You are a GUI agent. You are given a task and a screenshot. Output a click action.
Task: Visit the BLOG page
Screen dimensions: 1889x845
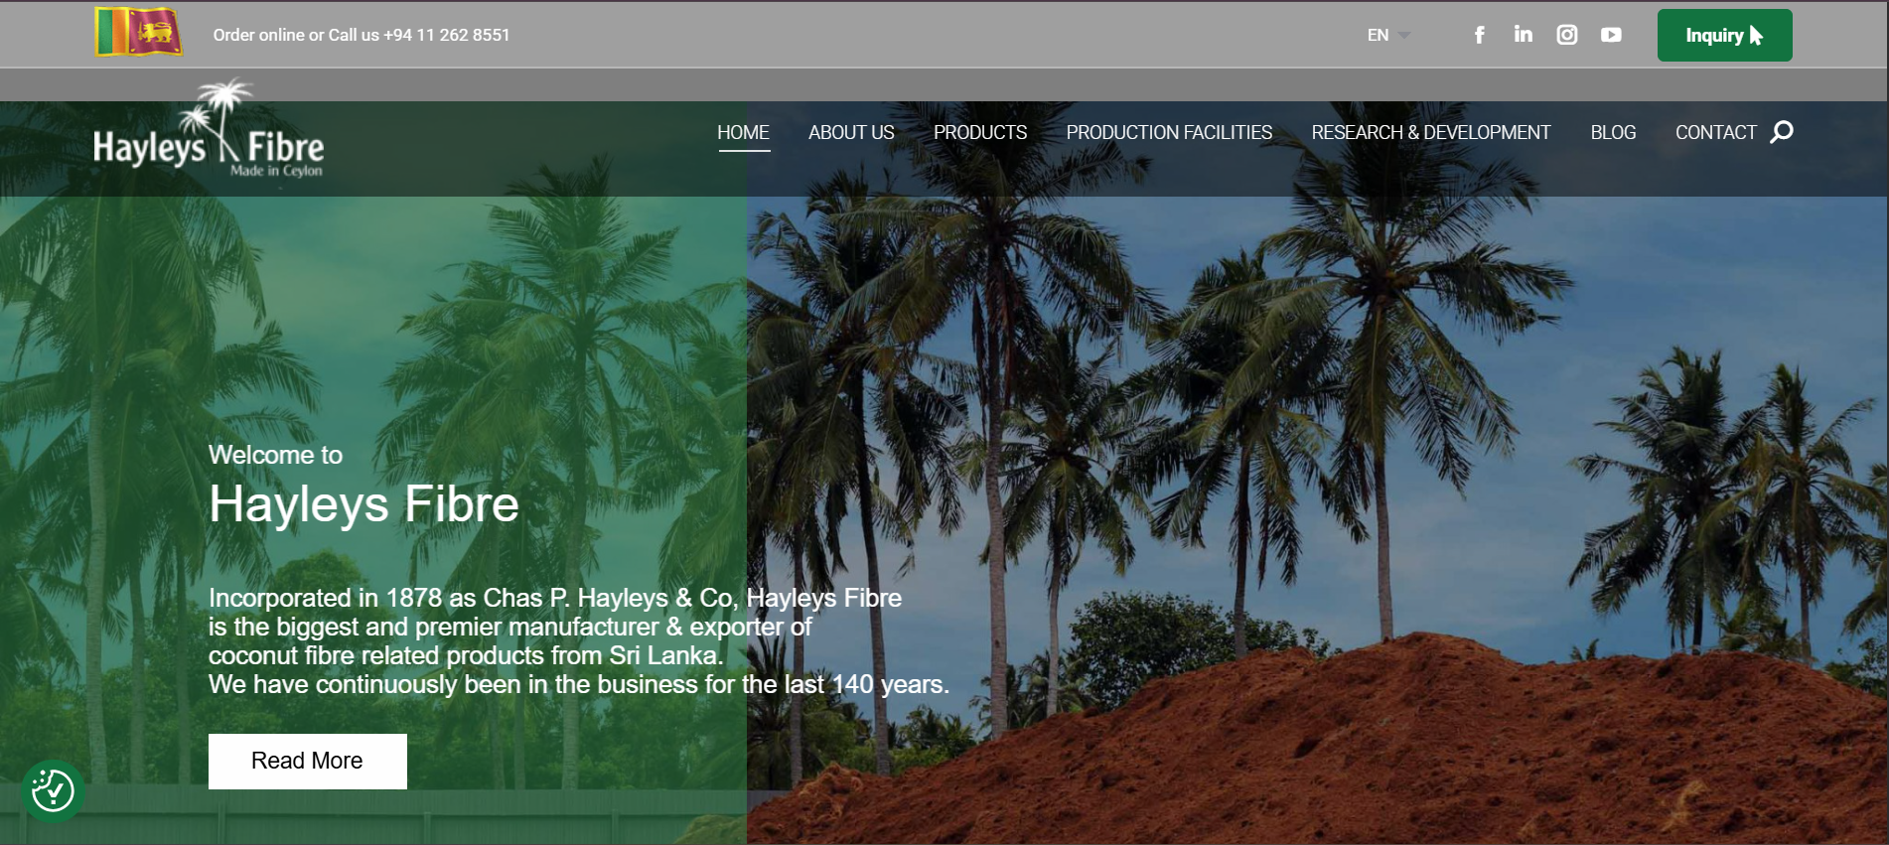(x=1613, y=132)
